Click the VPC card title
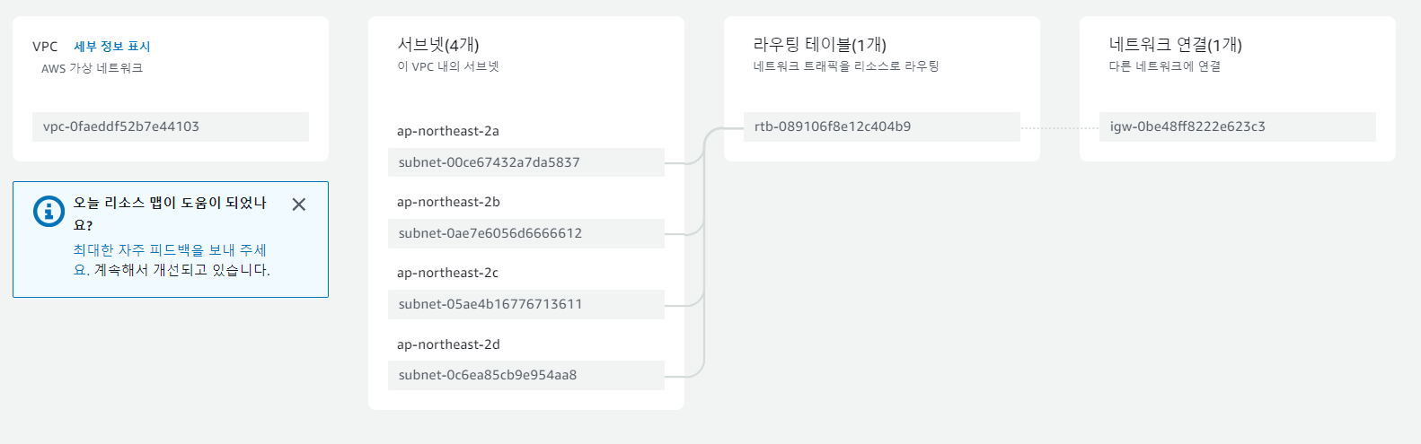Screen dimensions: 1421x444 pyautogui.click(x=45, y=47)
